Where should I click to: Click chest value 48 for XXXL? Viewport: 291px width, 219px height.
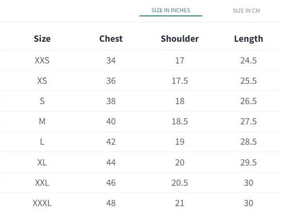[111, 203]
